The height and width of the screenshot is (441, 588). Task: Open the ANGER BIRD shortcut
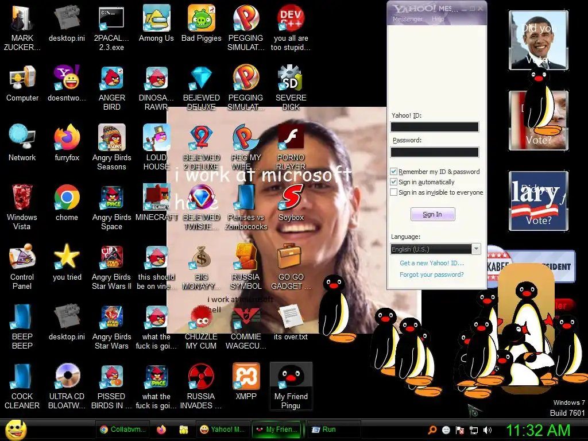(112, 88)
